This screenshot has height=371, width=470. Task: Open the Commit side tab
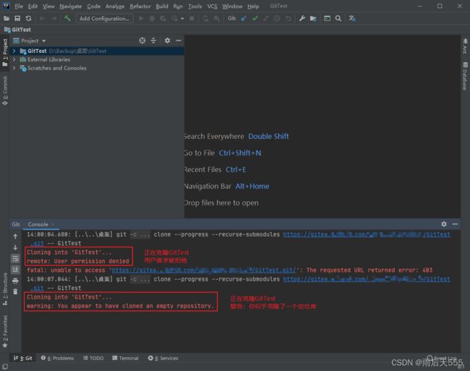(5, 90)
